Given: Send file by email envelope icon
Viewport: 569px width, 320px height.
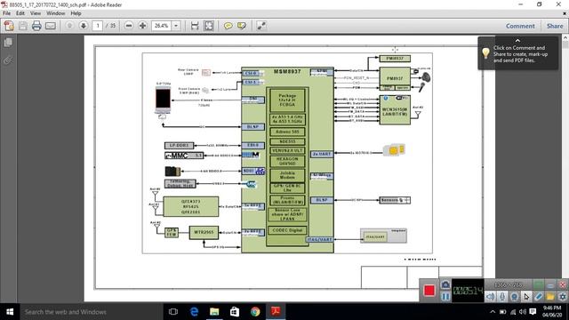Looking at the screenshot, I should click(51, 26).
